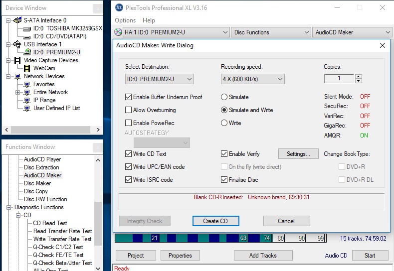Toggle the Write CD Text checkbox
This screenshot has height=271, width=394.
point(128,154)
